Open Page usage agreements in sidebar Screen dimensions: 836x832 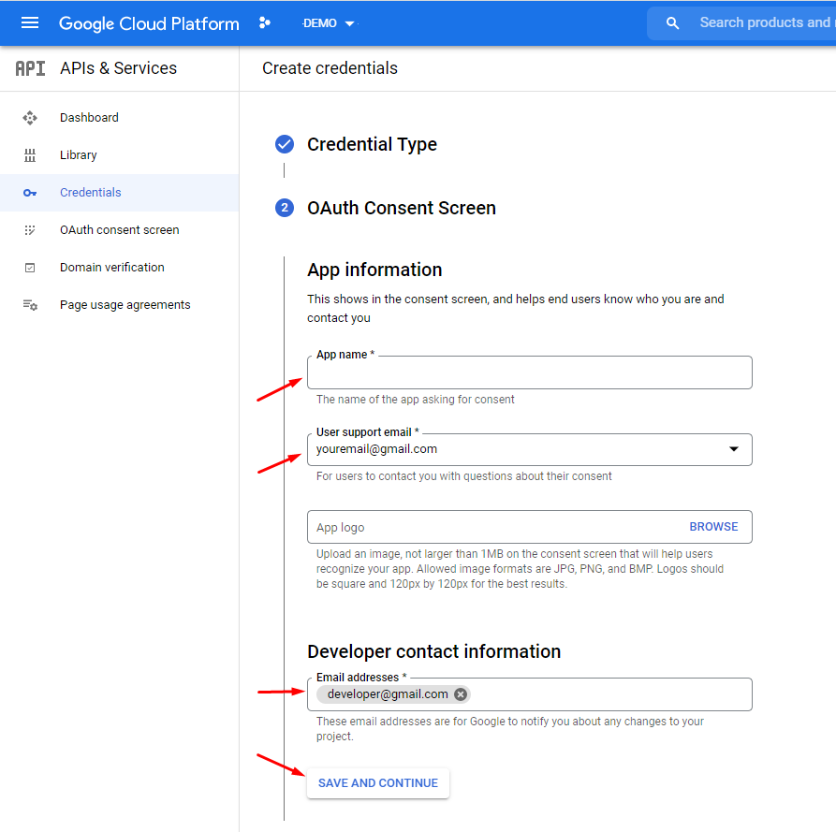click(125, 305)
